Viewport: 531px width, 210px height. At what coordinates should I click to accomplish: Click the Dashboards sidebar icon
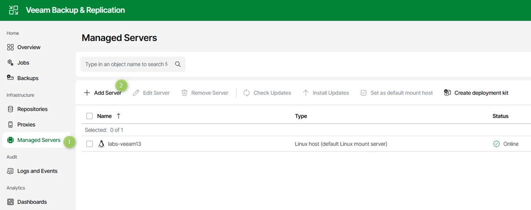tap(10, 202)
